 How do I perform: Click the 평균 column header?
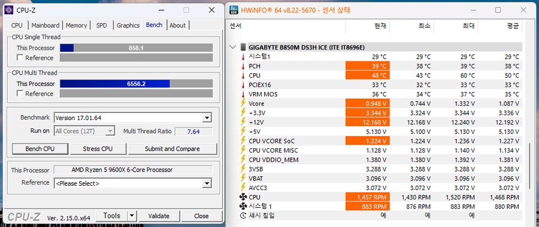tap(500, 26)
